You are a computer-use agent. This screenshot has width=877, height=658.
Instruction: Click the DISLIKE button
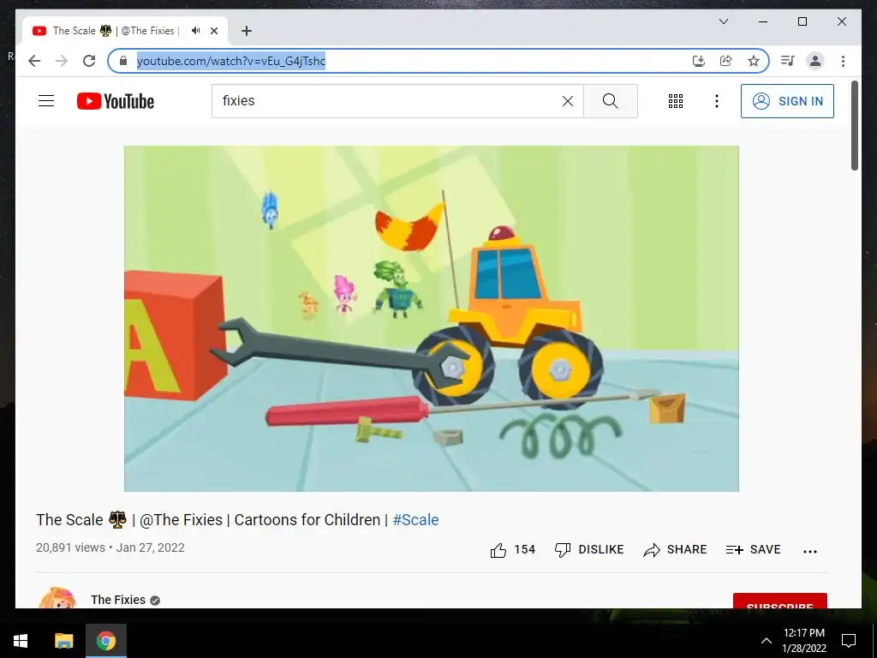click(x=589, y=550)
